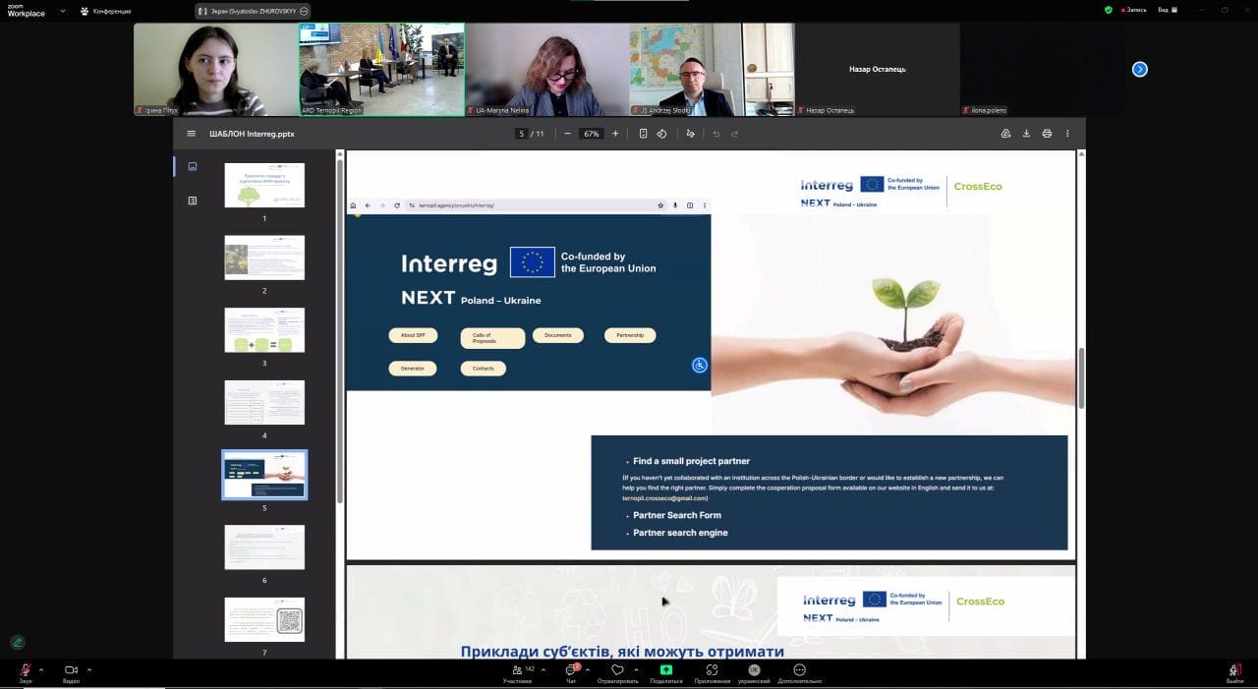Select page 6 thumbnail

[264, 546]
